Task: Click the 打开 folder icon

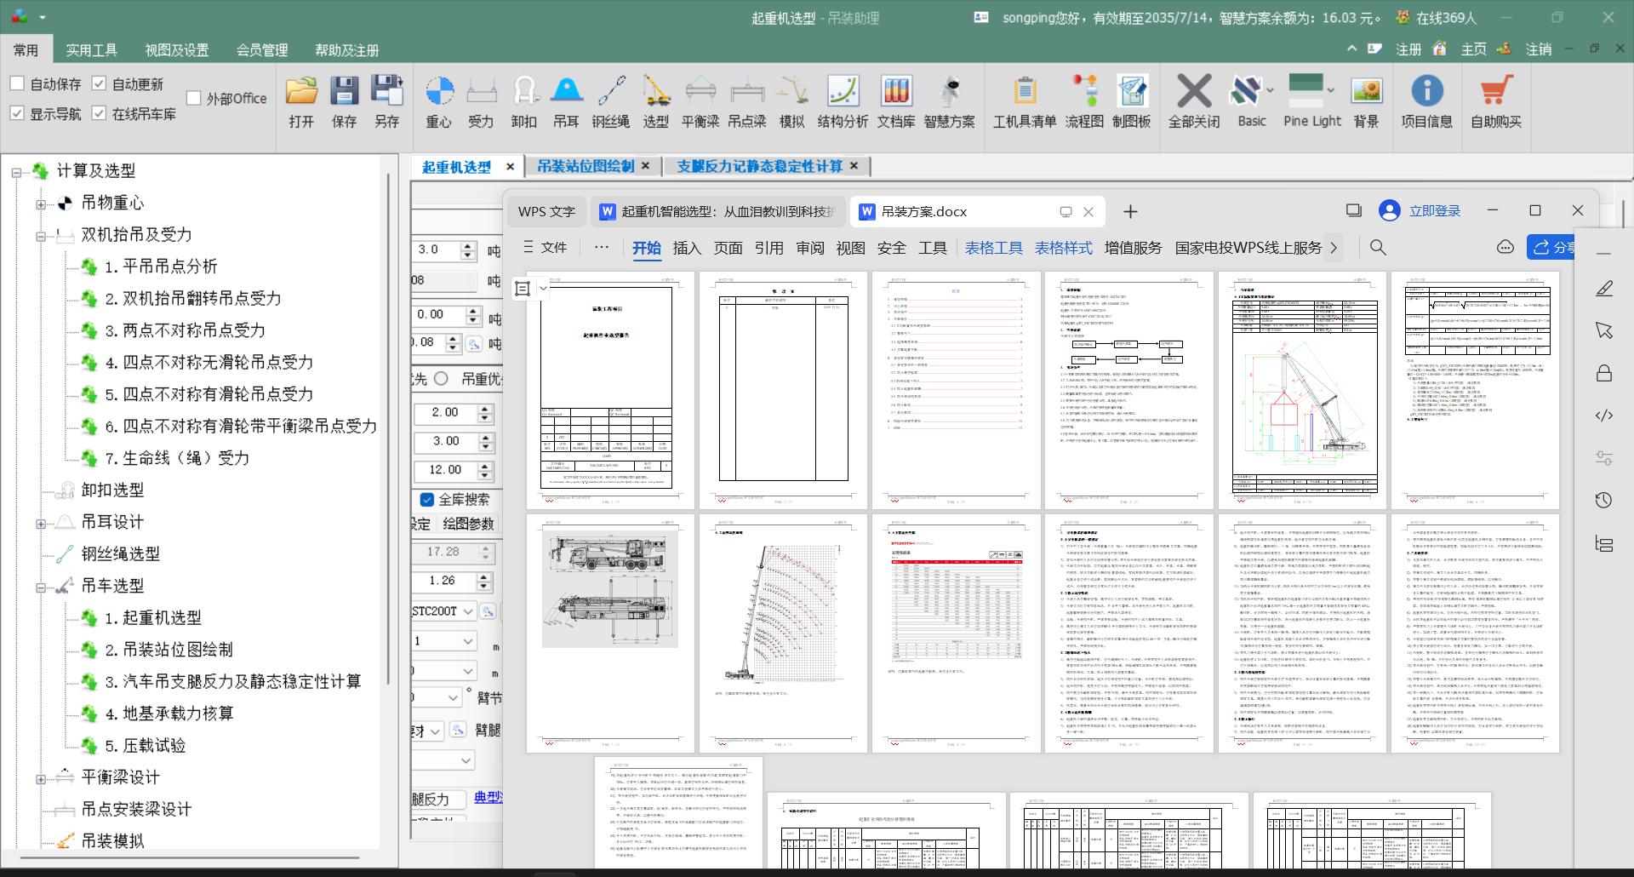Action: (301, 91)
